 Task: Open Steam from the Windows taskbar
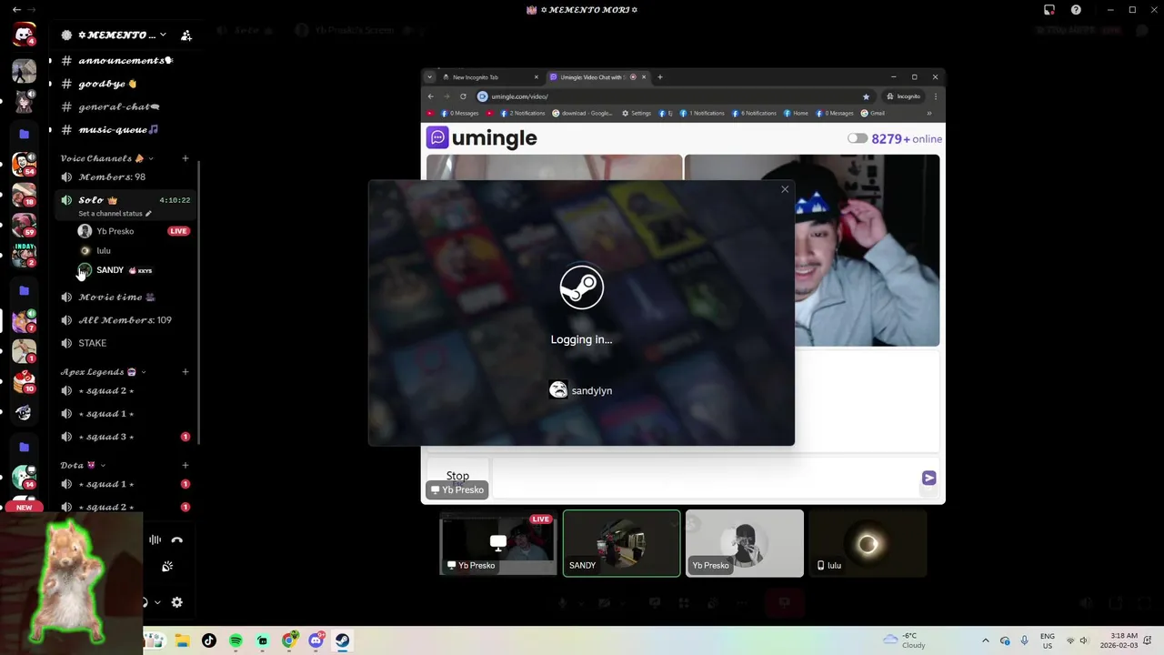click(x=342, y=640)
